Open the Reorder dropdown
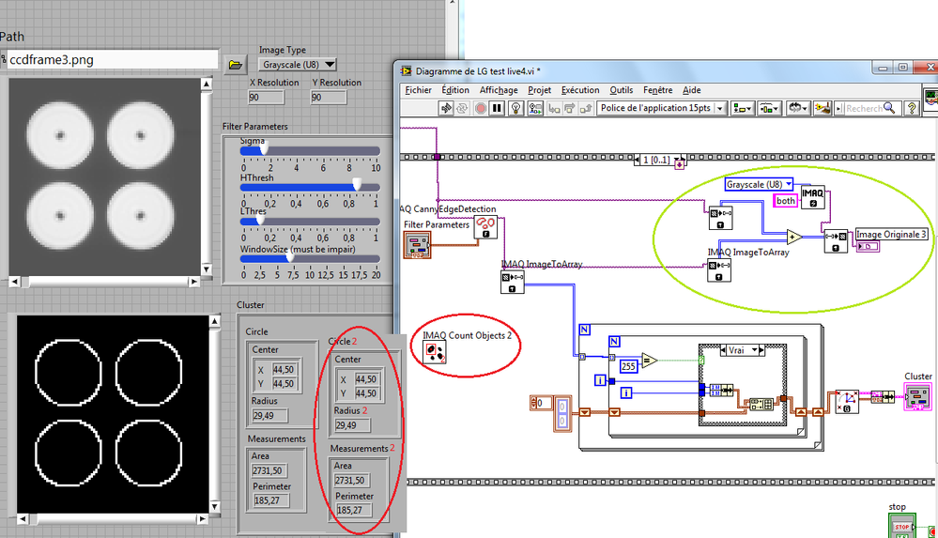 [797, 108]
